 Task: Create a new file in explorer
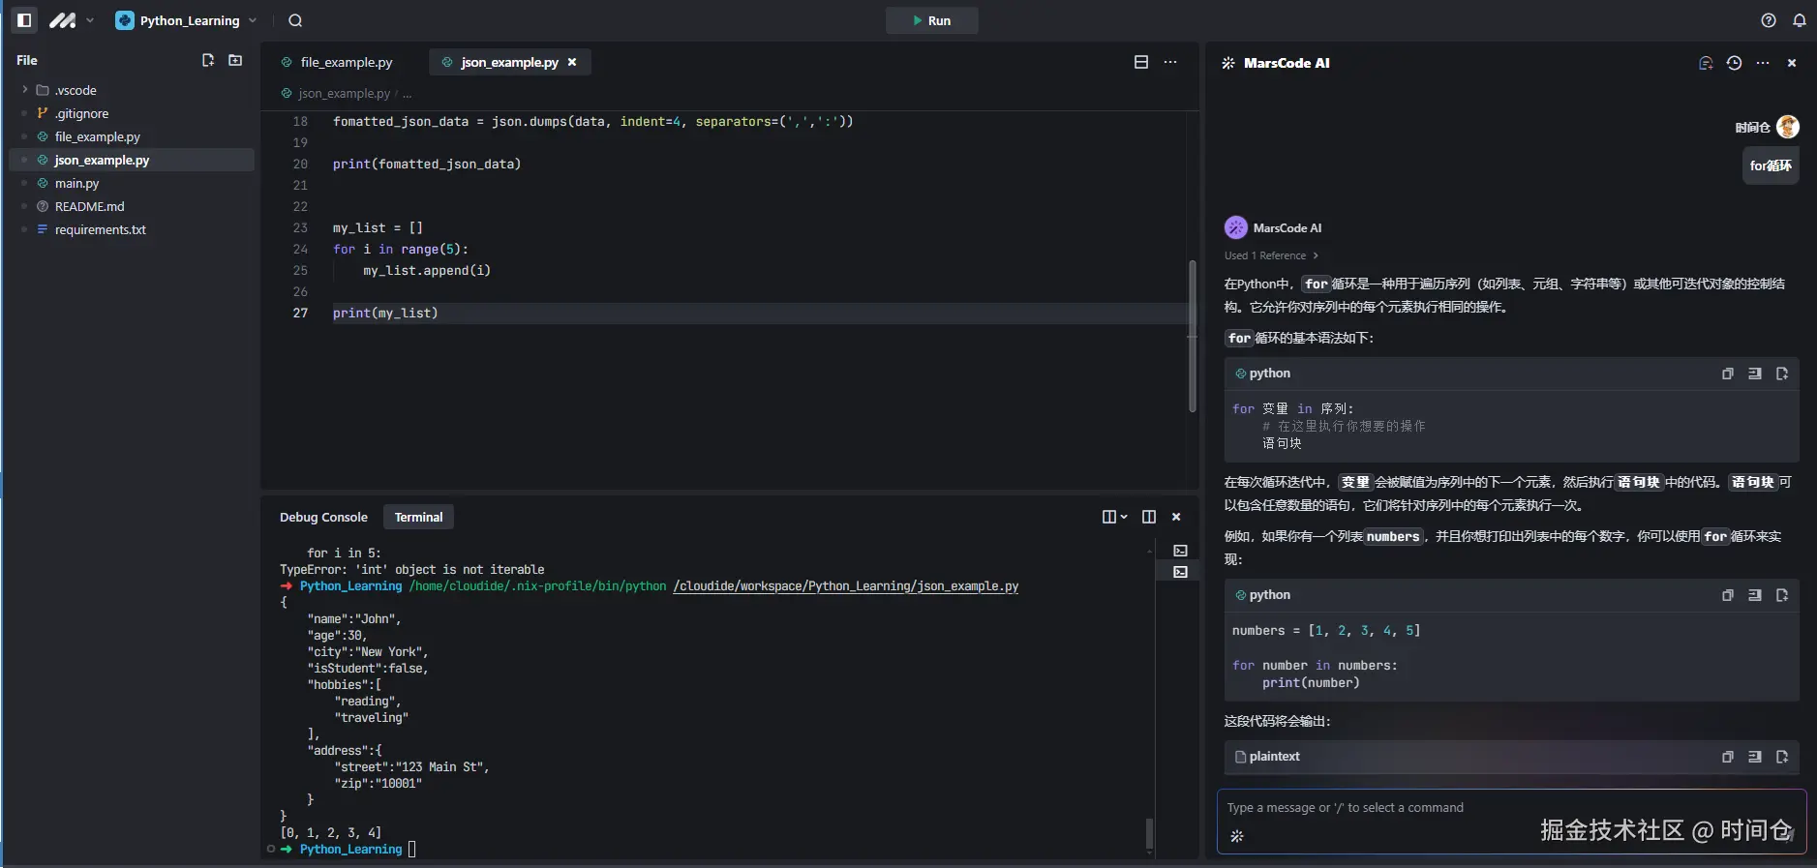207,60
